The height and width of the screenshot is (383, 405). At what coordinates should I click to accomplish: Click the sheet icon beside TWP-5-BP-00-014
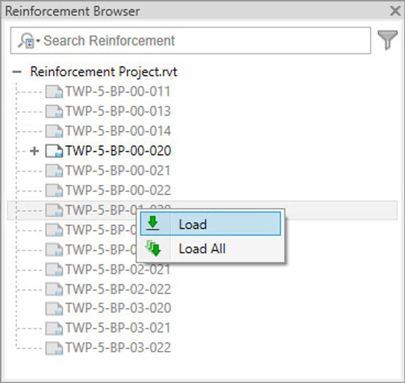pos(54,131)
